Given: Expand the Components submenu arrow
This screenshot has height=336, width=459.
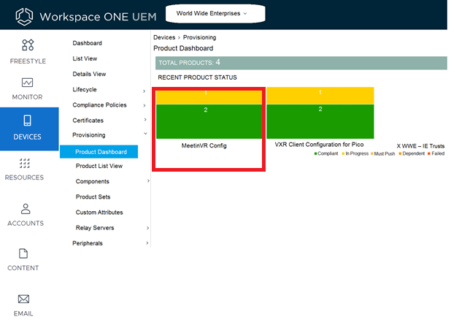Looking at the screenshot, I should point(148,181).
